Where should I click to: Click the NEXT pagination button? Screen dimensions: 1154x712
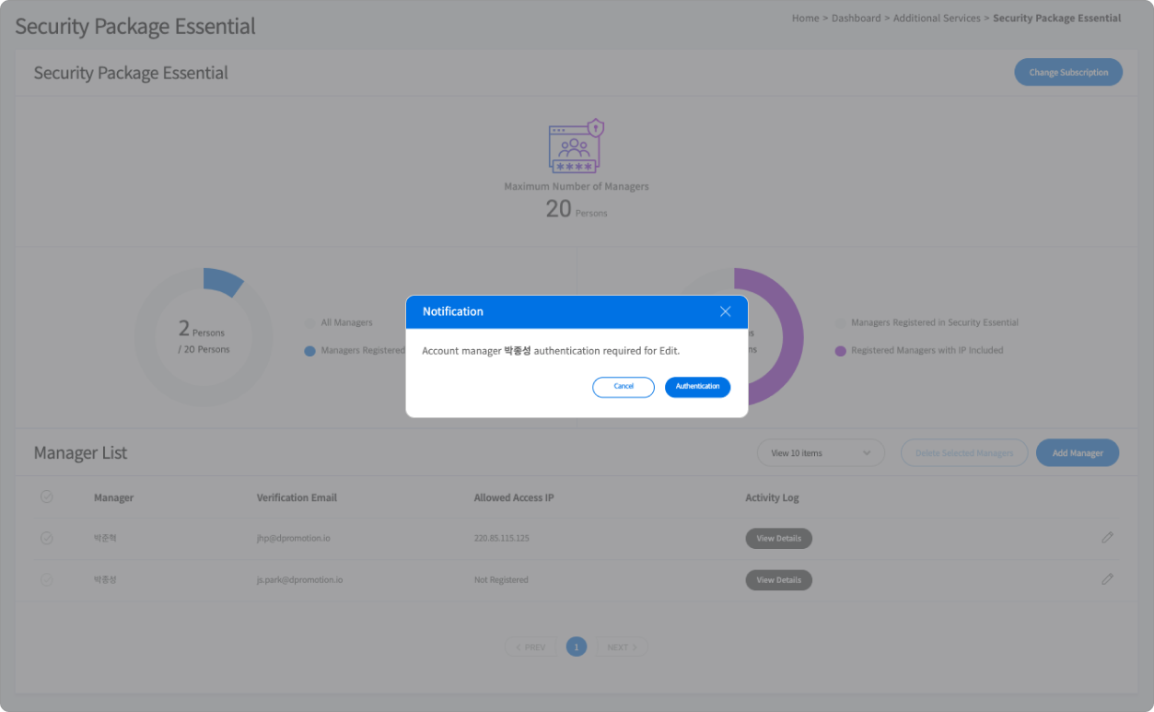click(622, 648)
